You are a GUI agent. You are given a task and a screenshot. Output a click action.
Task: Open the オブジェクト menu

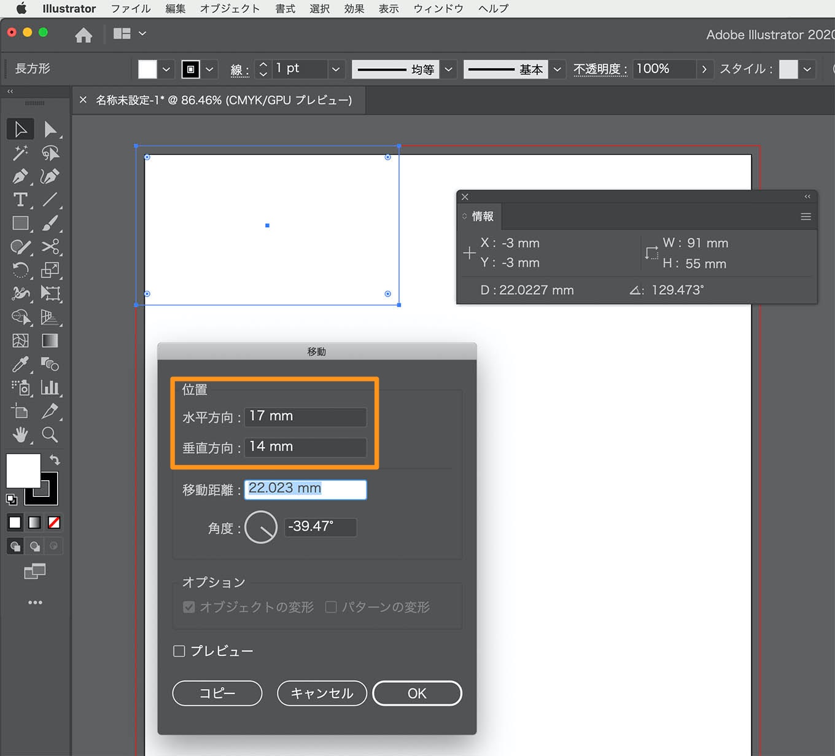click(x=230, y=9)
